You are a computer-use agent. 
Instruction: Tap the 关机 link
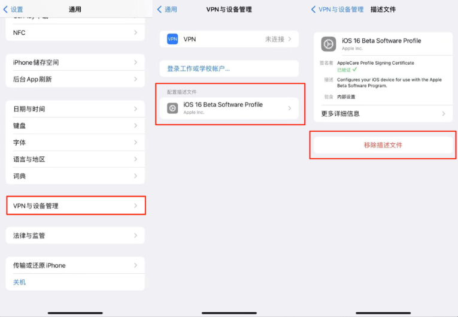tap(19, 282)
